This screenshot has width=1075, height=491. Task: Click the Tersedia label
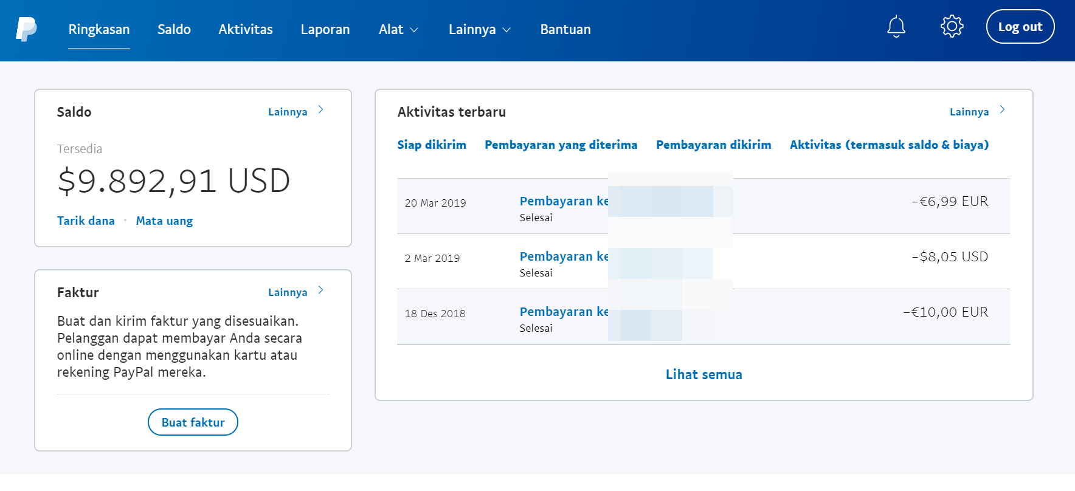[x=80, y=149]
